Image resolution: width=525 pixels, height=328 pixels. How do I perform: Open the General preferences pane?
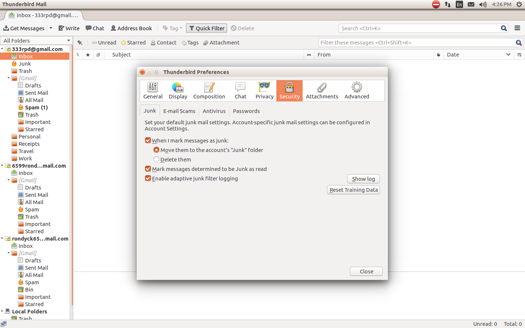tap(153, 91)
